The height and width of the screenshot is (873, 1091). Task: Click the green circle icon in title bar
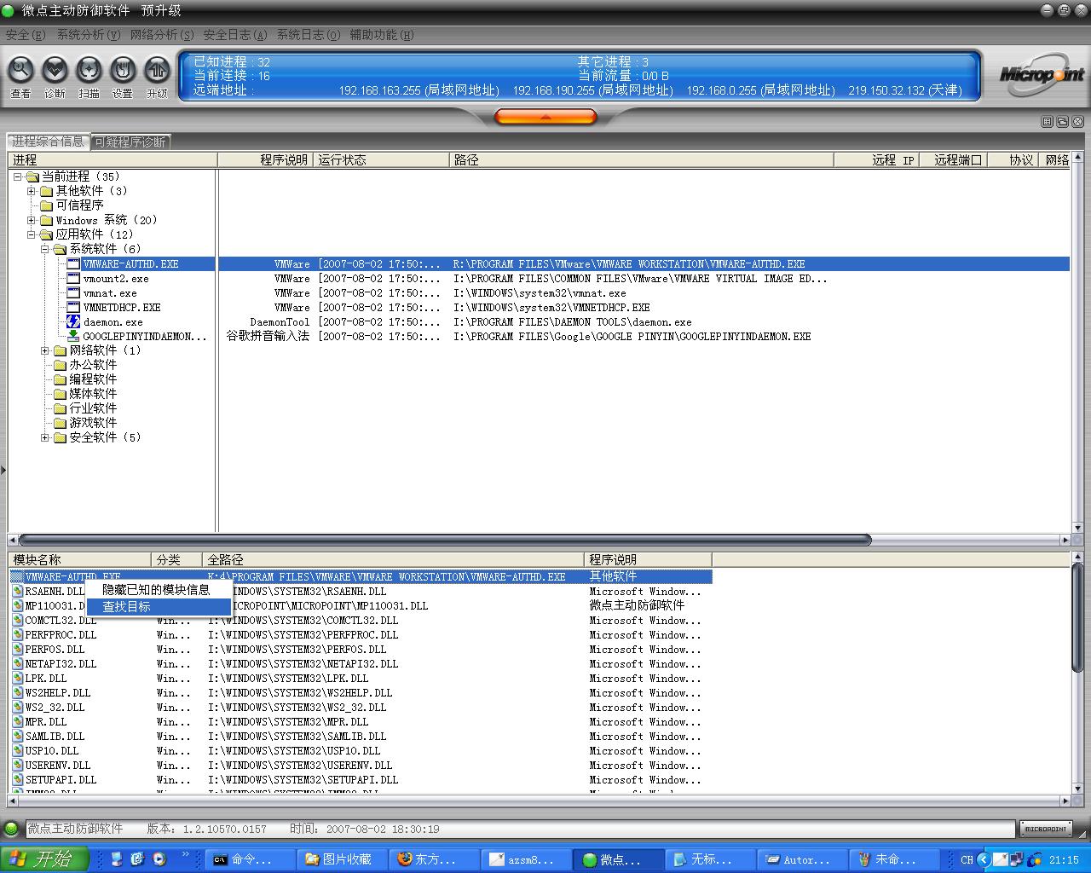[x=8, y=10]
